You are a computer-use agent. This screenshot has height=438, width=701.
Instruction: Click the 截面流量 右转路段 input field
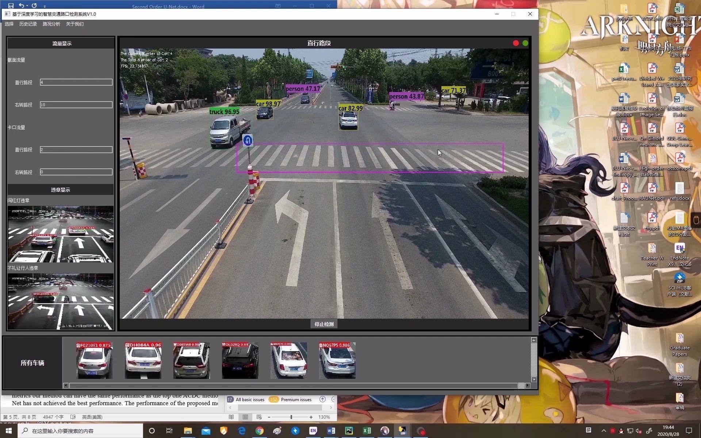tap(76, 105)
